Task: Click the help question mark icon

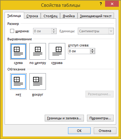Action: coord(101,4)
